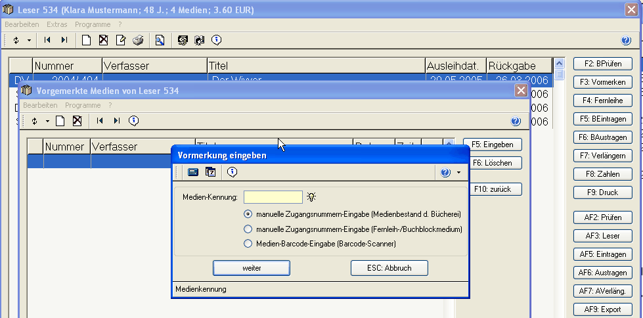Viewport: 643px width, 318px height.
Task: Select manual entry for Fernleih-/Buchblockmedium
Action: (x=248, y=229)
